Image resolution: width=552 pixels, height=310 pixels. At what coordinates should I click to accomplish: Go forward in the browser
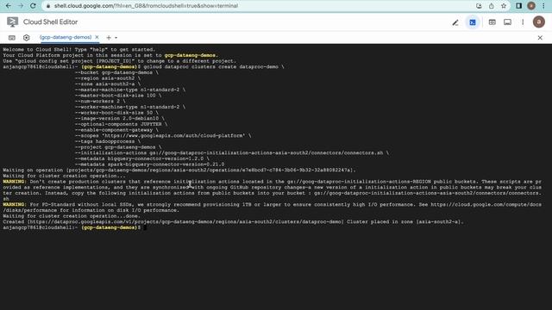pos(21,6)
